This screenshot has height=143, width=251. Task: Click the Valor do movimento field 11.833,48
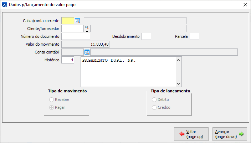pos(85,44)
